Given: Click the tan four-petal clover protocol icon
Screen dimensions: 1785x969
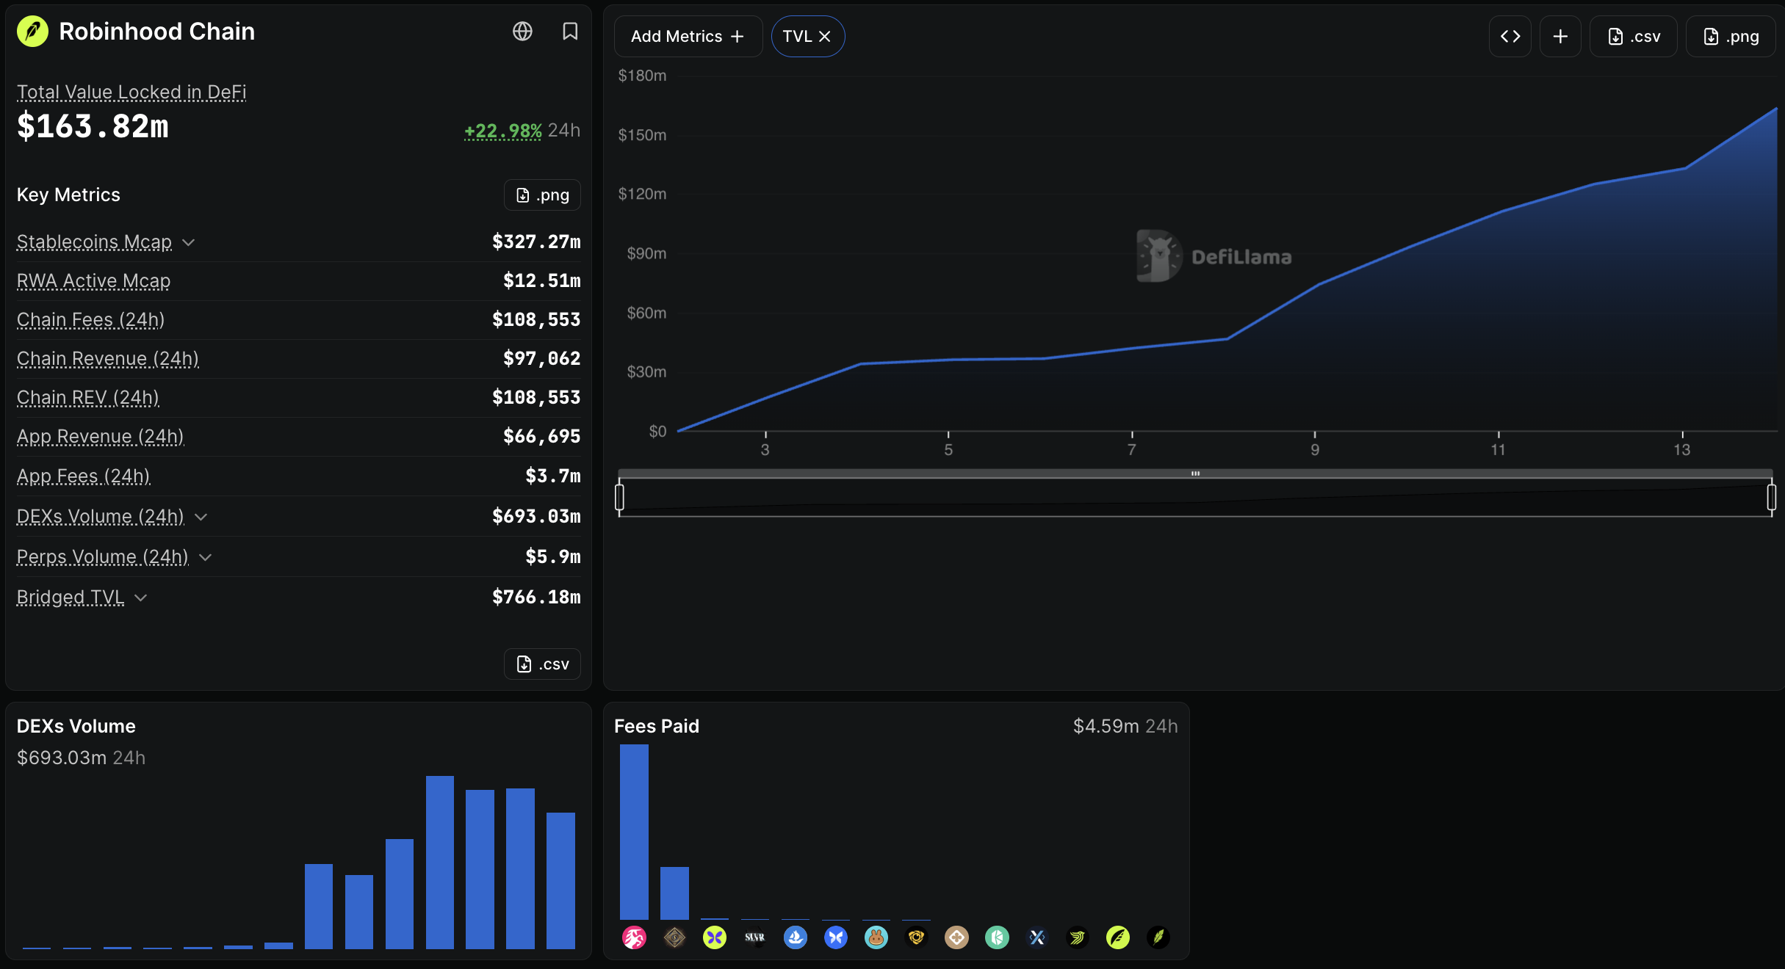Looking at the screenshot, I should (x=956, y=937).
